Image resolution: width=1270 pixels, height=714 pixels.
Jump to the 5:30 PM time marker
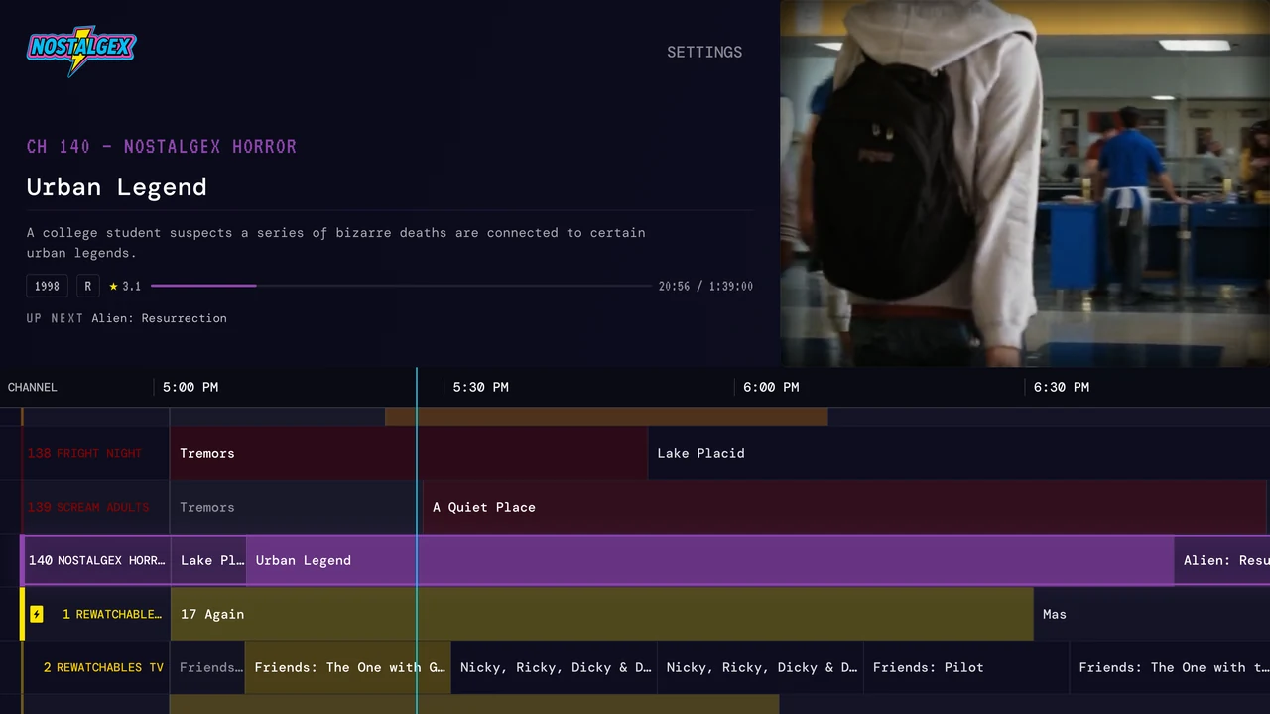tap(481, 387)
